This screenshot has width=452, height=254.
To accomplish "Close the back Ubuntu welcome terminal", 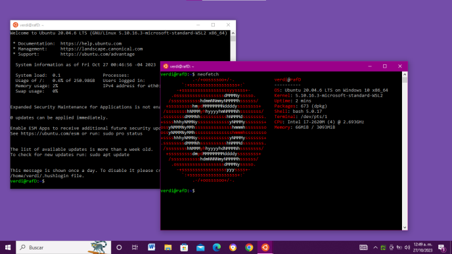I will tap(228, 25).
